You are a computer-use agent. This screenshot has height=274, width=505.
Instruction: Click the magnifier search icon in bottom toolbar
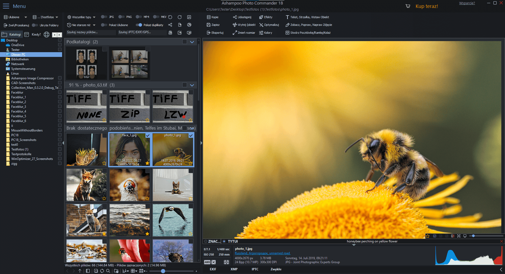(x=108, y=271)
